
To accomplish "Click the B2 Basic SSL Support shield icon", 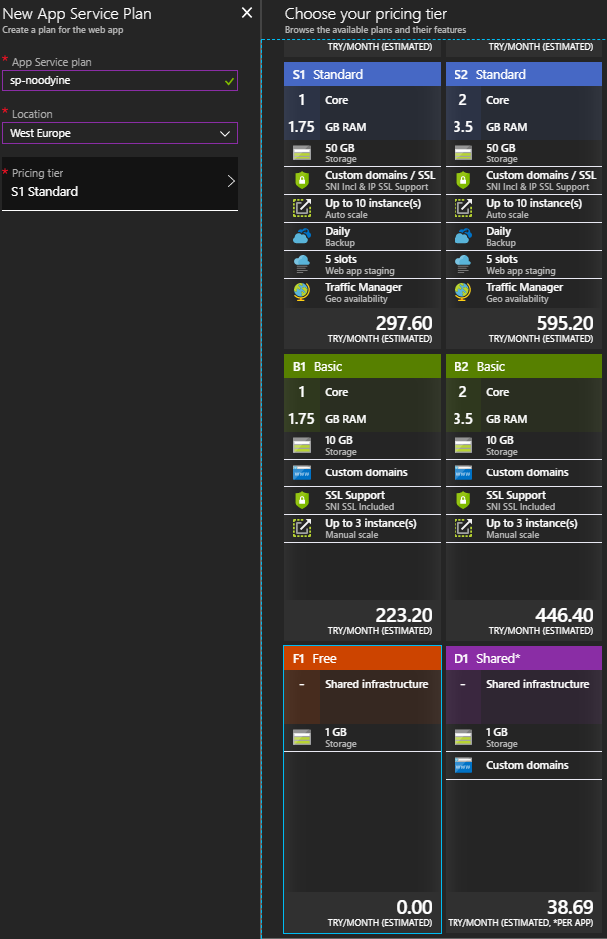I will [x=463, y=500].
